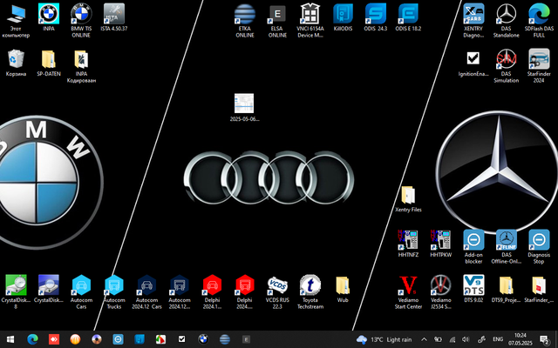Open the ELSA 'E' taskbar icon
The width and height of the screenshot is (558, 348).
click(x=246, y=339)
